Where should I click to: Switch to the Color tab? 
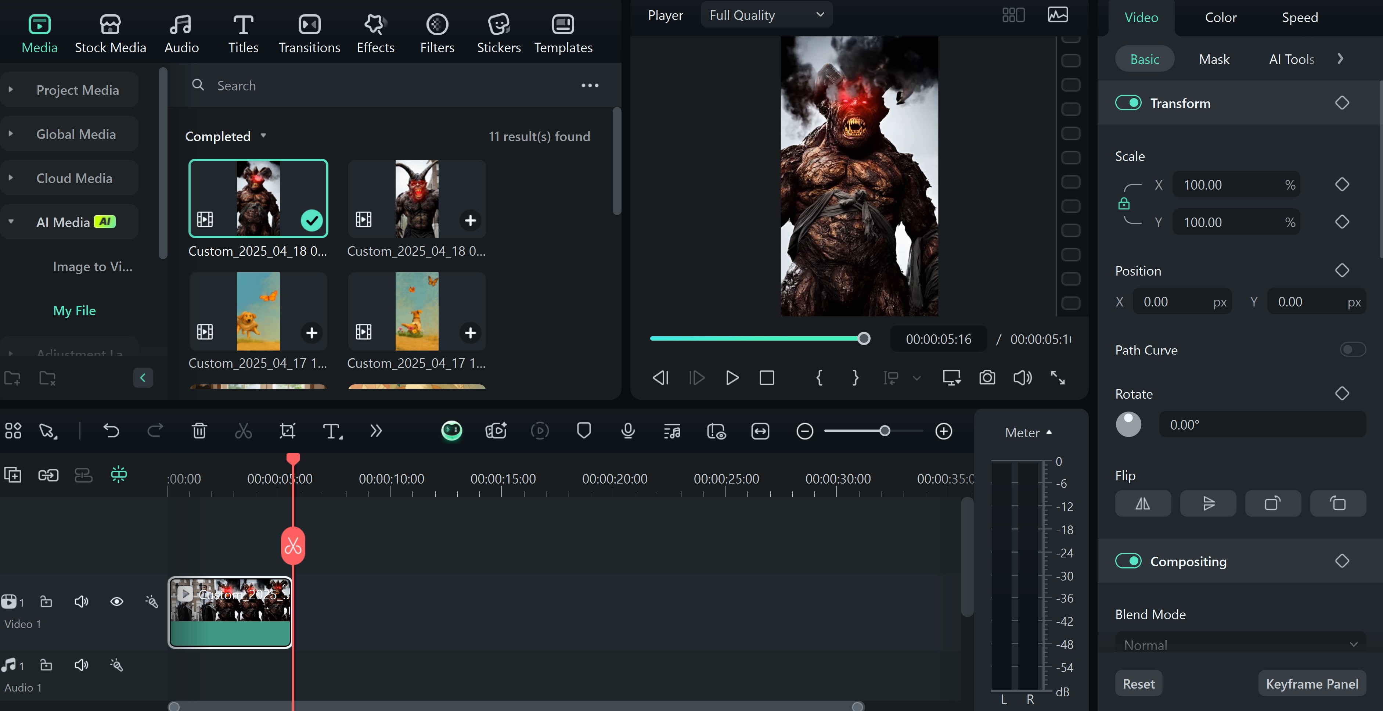(1220, 17)
